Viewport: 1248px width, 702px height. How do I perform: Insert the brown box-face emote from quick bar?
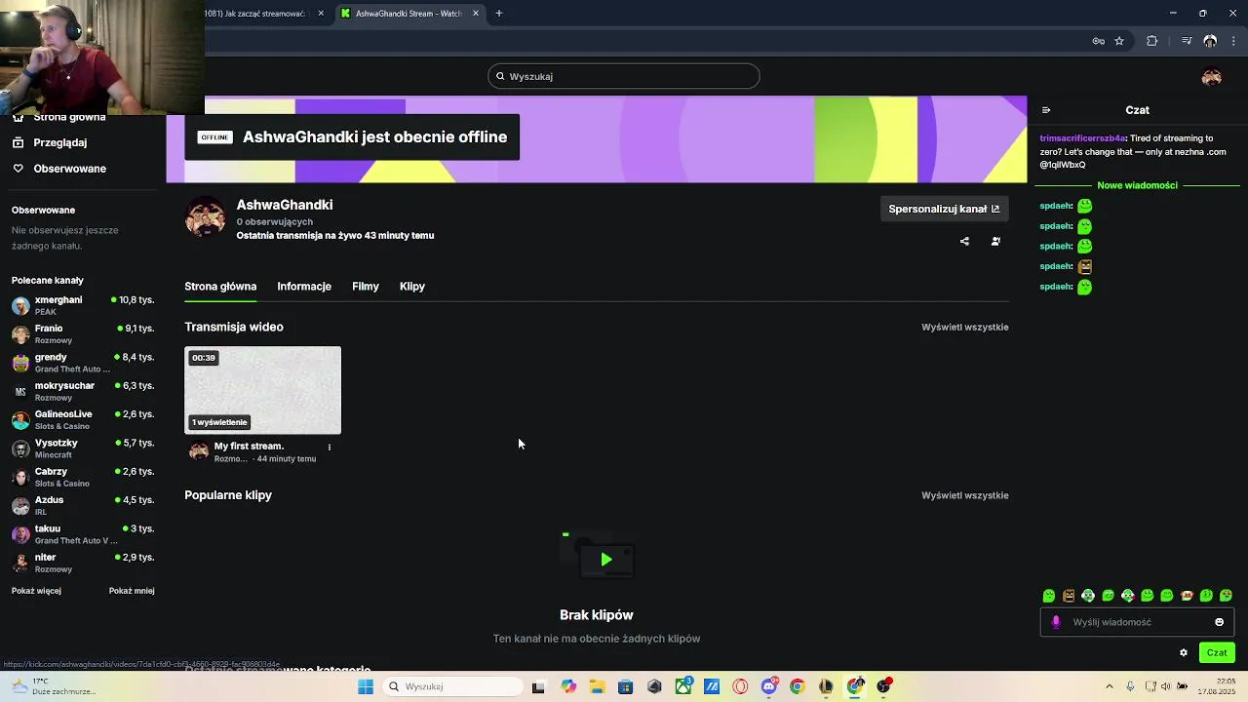pos(1069,596)
